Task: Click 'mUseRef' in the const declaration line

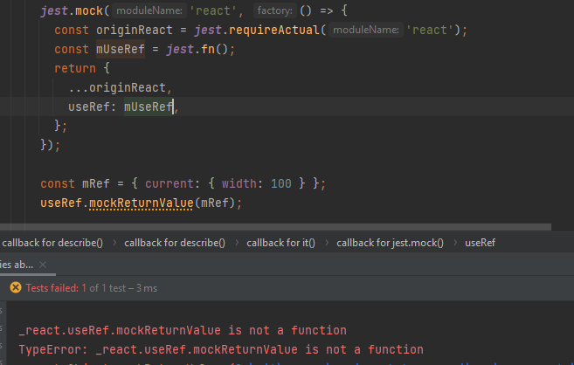Action: coord(121,49)
